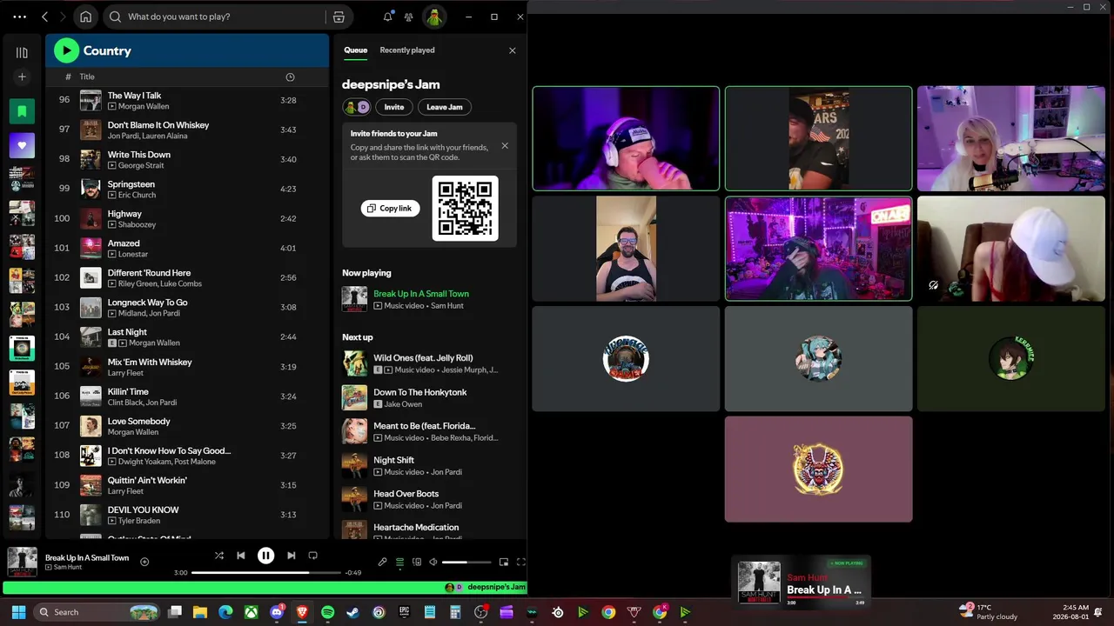
Task: Open the Friend Activity icon
Action: (408, 17)
